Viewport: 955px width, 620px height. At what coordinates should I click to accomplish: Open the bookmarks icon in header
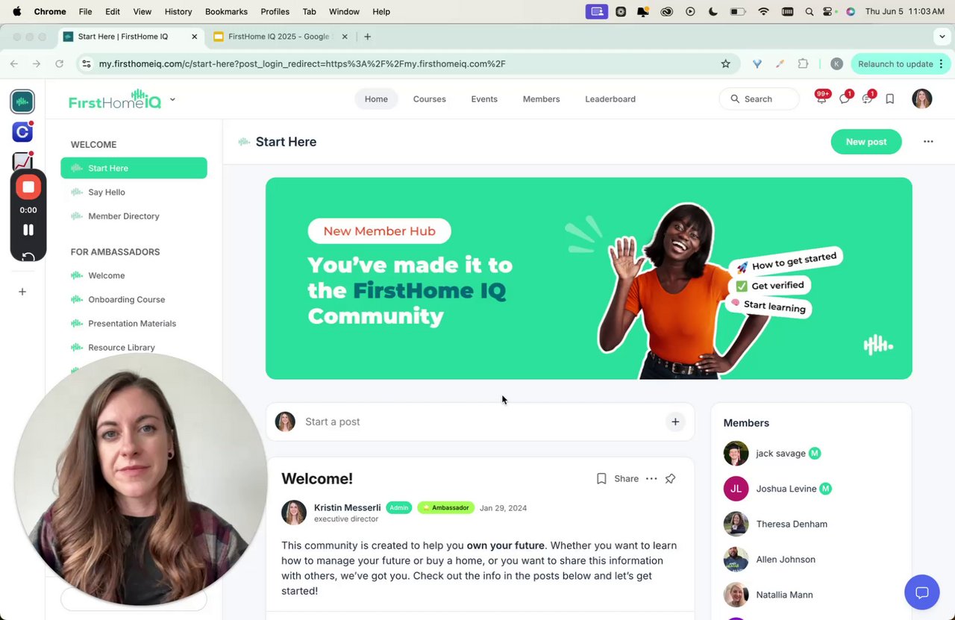tap(890, 98)
